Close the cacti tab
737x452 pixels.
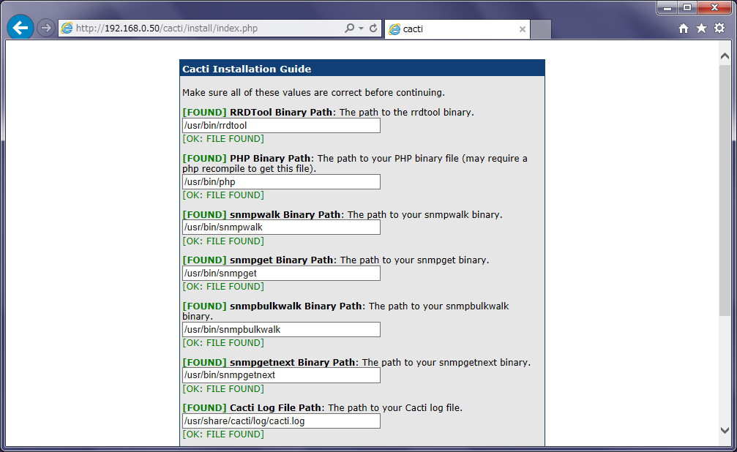click(523, 29)
